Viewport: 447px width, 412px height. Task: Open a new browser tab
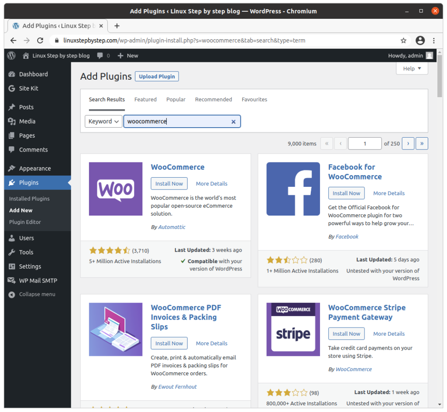pos(117,26)
